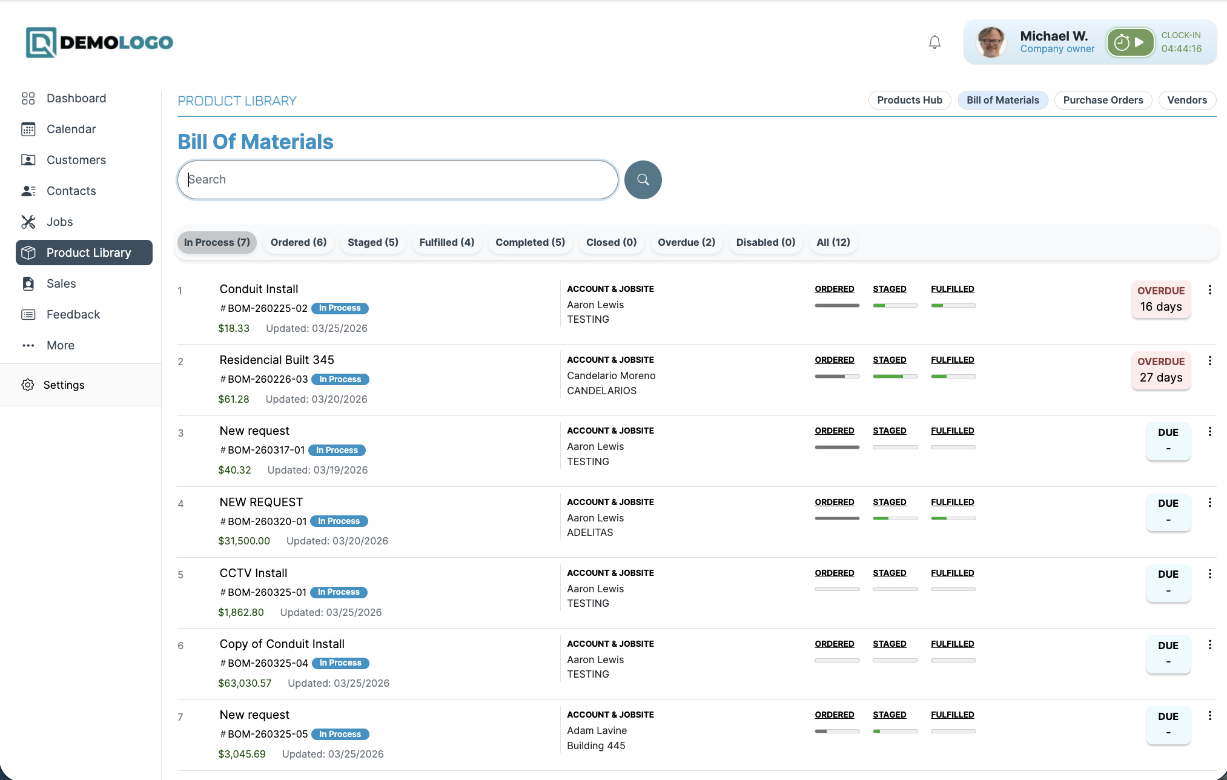Select the Overdue (2) filter

(686, 242)
